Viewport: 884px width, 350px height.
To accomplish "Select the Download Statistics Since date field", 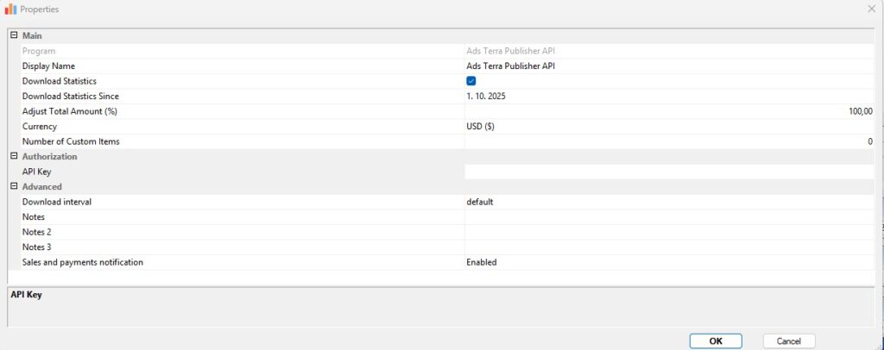I will 669,96.
